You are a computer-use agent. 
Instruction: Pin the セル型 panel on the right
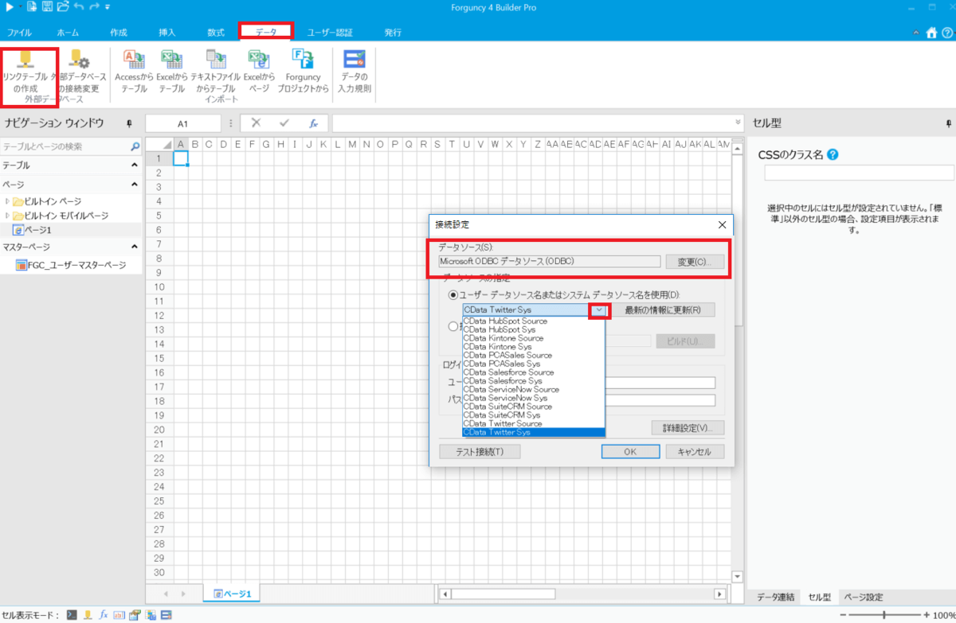click(x=949, y=123)
